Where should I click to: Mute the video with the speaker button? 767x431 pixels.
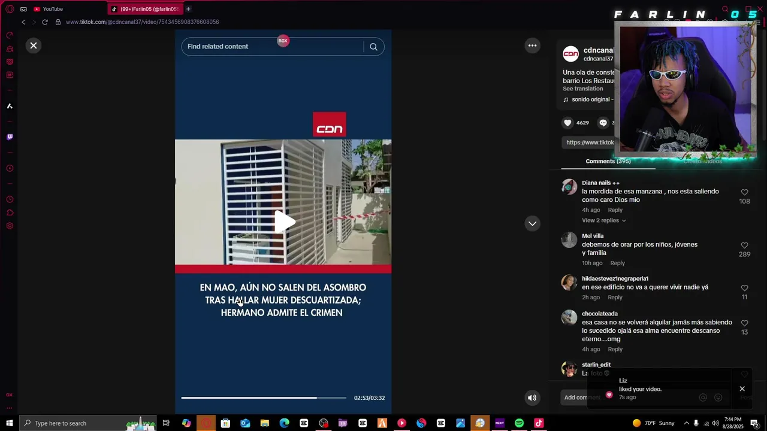click(532, 397)
